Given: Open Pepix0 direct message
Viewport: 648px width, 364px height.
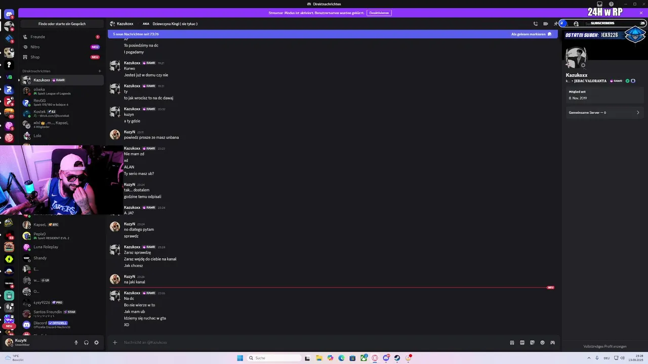Looking at the screenshot, I should coord(61,236).
